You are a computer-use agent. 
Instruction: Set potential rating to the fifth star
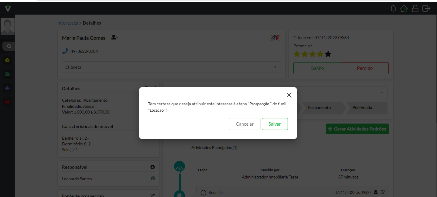(328, 54)
